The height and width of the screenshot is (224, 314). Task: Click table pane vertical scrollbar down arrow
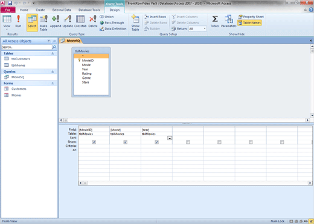(x=312, y=116)
